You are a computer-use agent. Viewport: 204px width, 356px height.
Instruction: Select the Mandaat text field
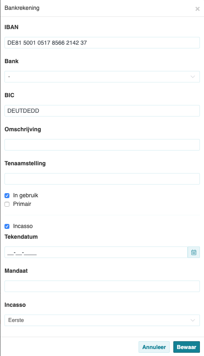[x=102, y=286]
